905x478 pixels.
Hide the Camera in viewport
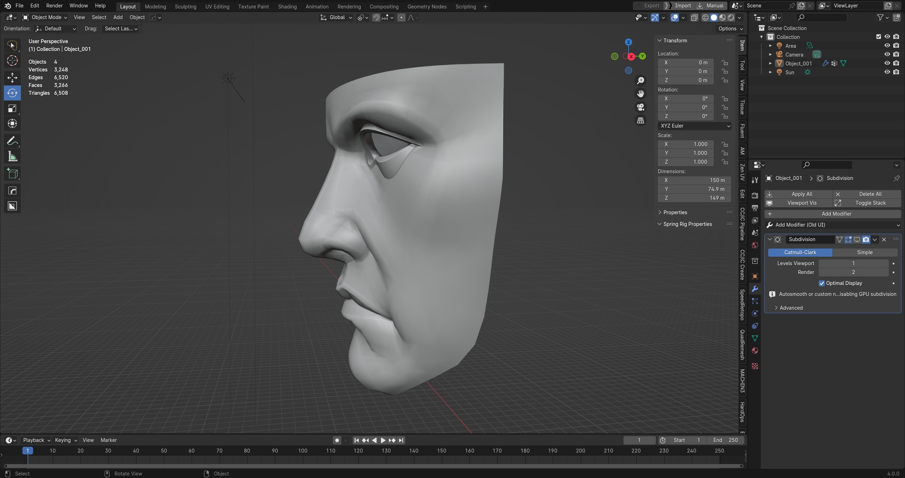pos(887,54)
